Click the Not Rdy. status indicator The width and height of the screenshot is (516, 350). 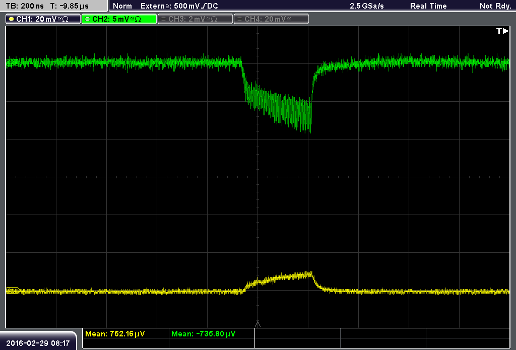point(495,6)
